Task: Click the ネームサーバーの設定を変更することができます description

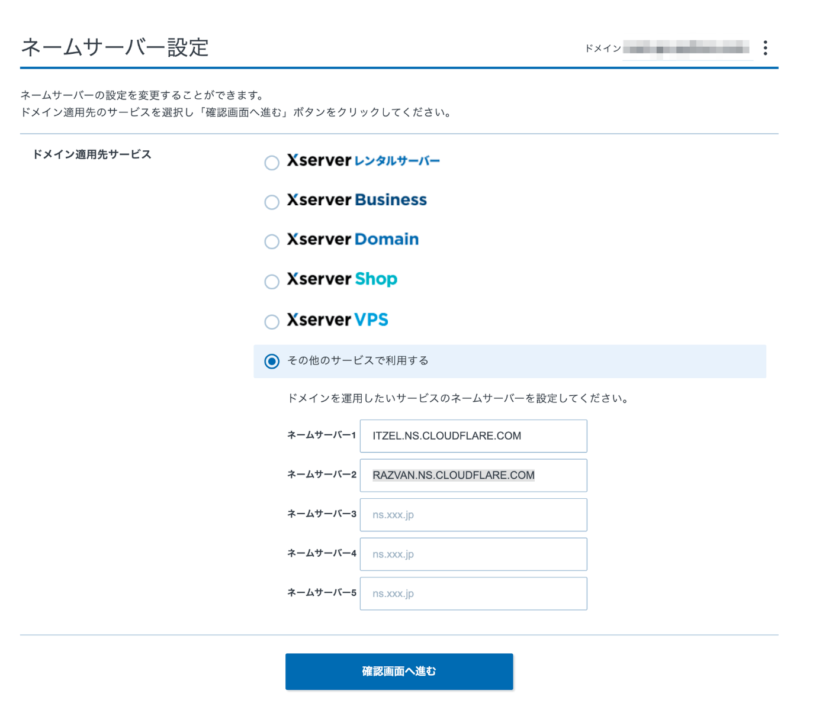Action: point(142,95)
